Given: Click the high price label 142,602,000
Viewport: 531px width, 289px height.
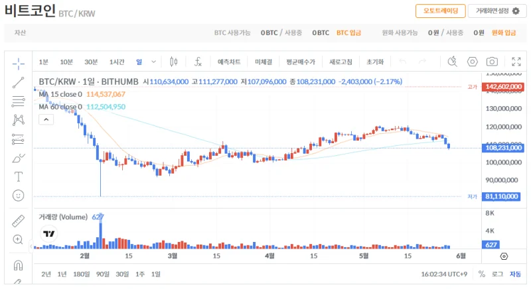Looking at the screenshot, I should [503, 87].
